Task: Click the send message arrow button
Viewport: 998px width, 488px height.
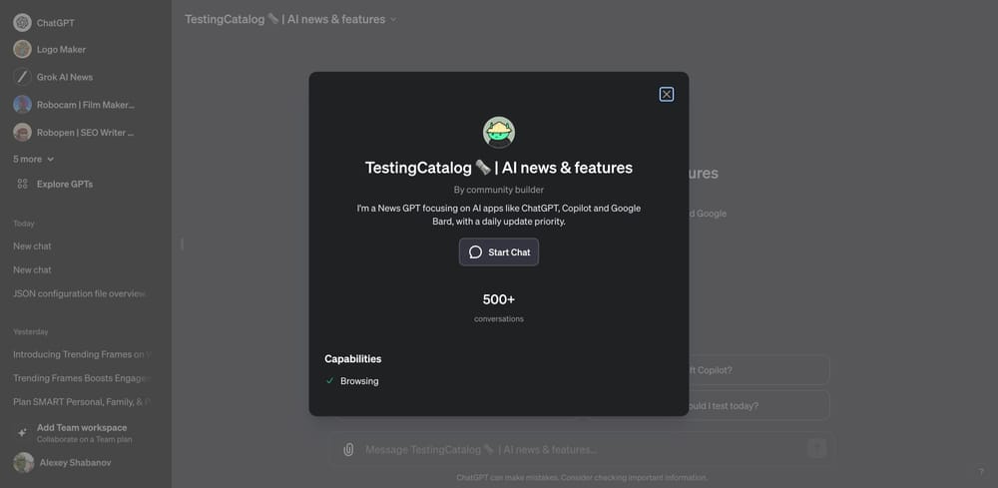Action: tap(816, 449)
